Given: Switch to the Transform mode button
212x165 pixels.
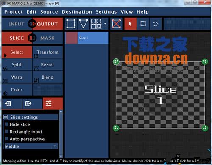Looking at the screenshot, I should (x=47, y=52).
